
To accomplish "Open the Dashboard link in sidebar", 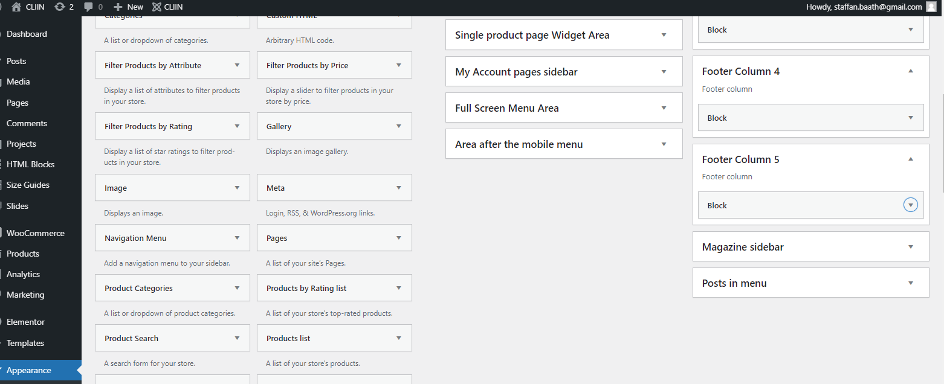I will pos(27,34).
